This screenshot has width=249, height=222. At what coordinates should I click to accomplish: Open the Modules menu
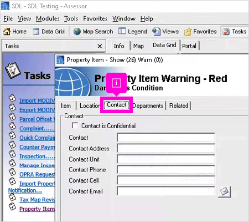point(48,19)
